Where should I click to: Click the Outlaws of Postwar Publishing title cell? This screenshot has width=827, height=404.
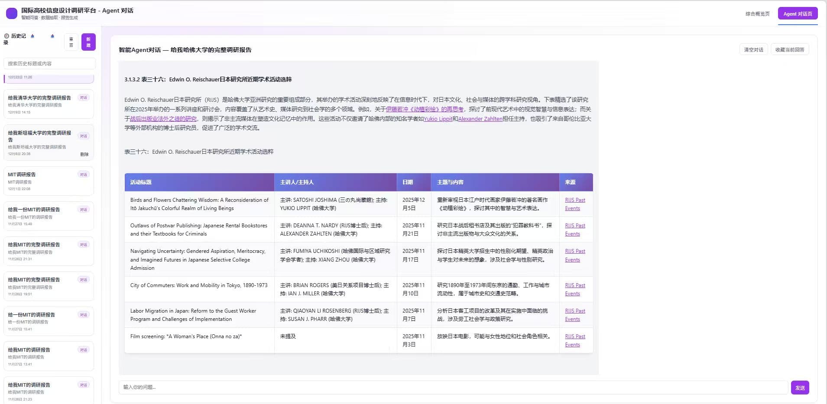(199, 229)
